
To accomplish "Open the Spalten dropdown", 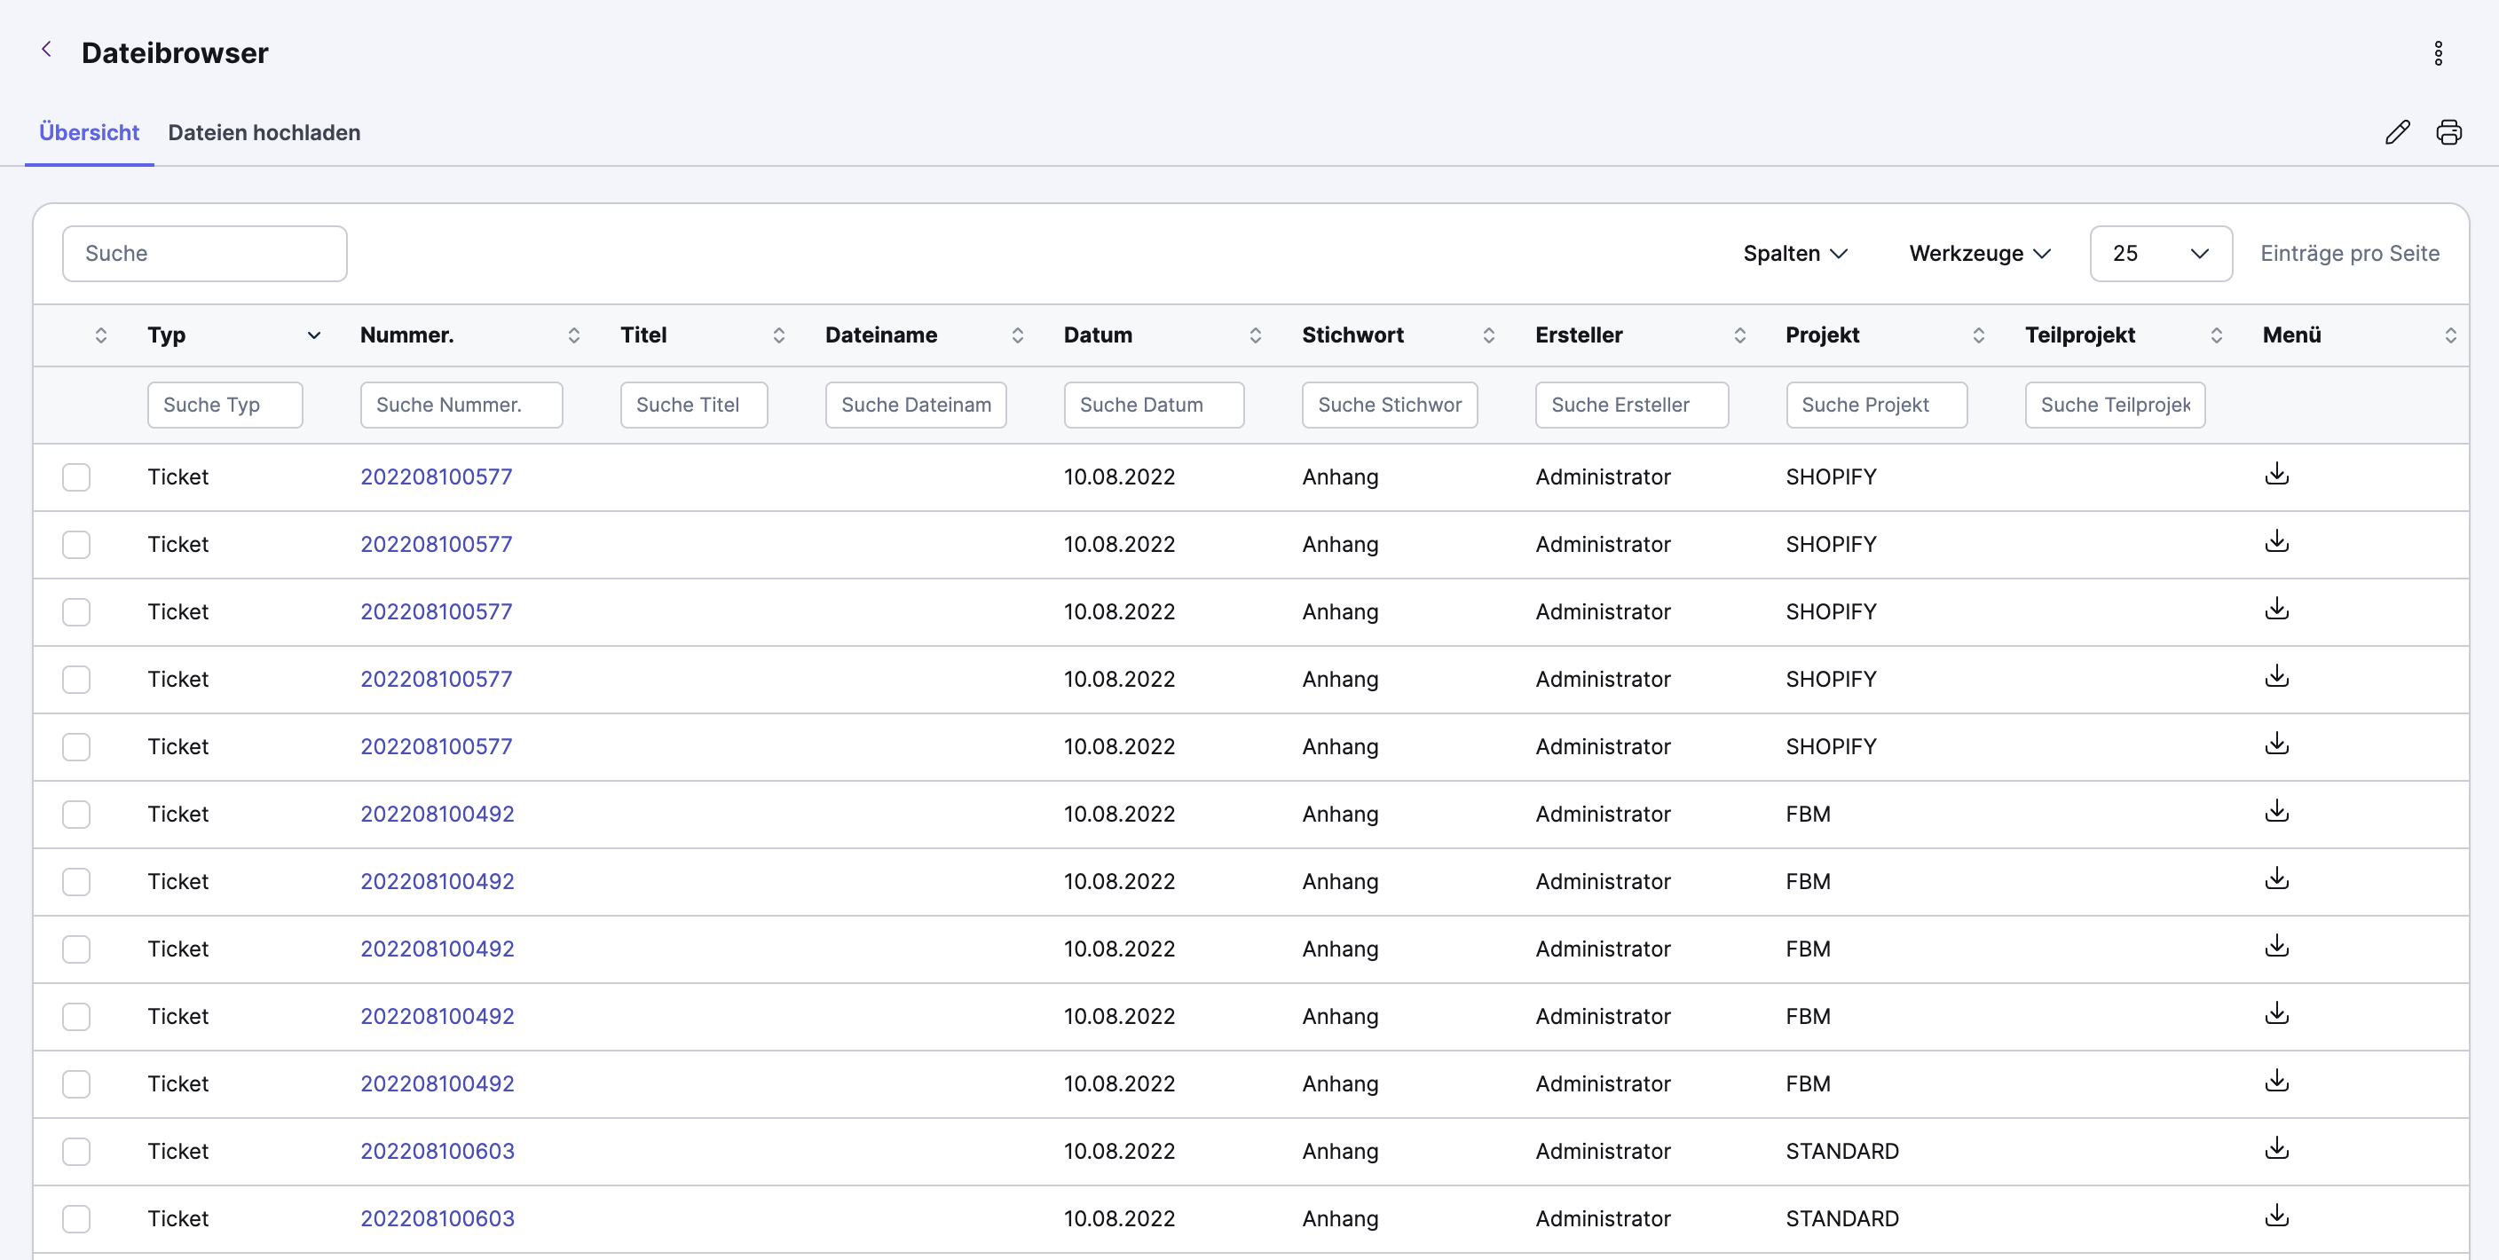I will tap(1794, 254).
